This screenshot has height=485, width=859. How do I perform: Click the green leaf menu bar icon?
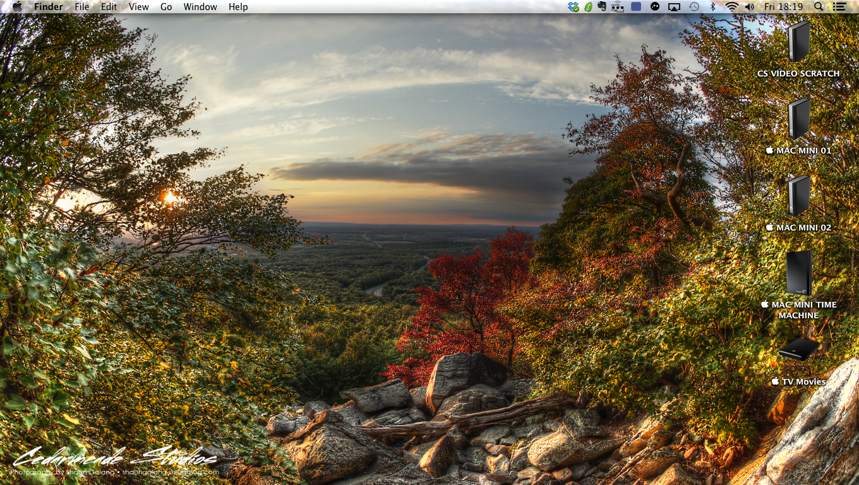click(588, 7)
